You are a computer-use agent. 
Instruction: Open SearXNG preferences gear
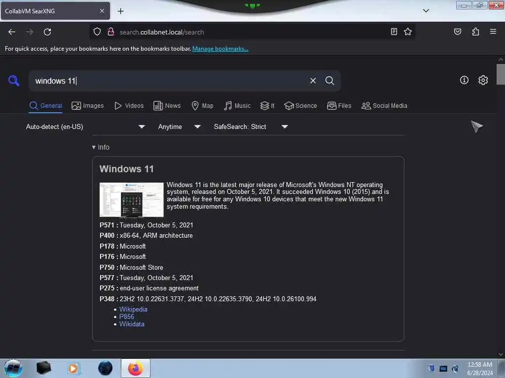click(x=483, y=80)
